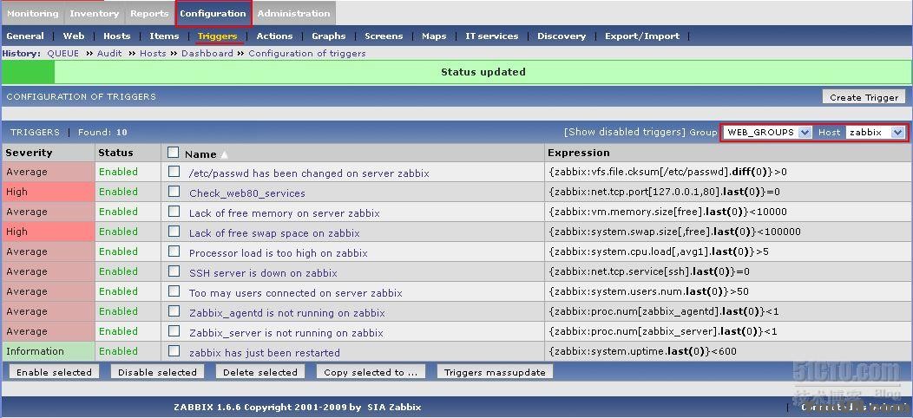Open the Maps submenu
The height and width of the screenshot is (418, 913).
pos(434,36)
